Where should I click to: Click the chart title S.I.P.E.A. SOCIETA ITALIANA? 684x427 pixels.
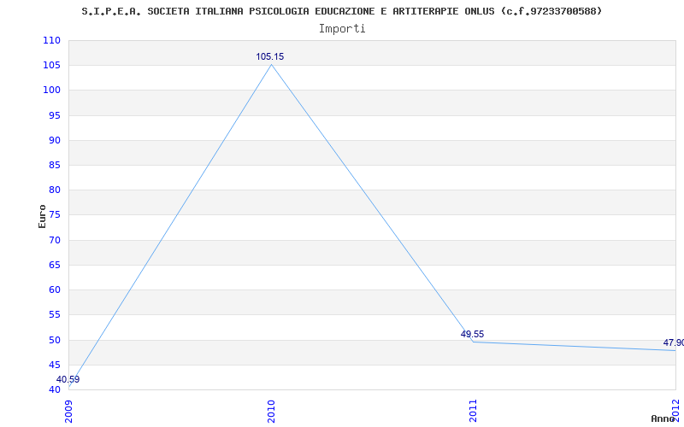tap(341, 11)
